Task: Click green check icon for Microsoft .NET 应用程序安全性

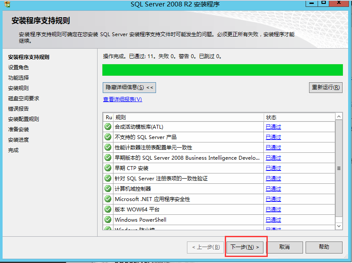Action: click(x=108, y=199)
